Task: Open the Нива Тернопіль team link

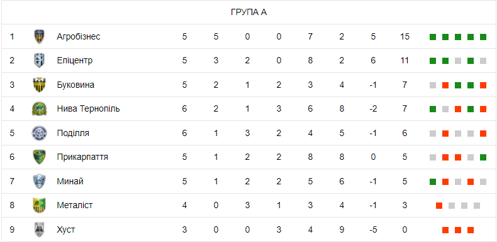Action: (x=89, y=109)
